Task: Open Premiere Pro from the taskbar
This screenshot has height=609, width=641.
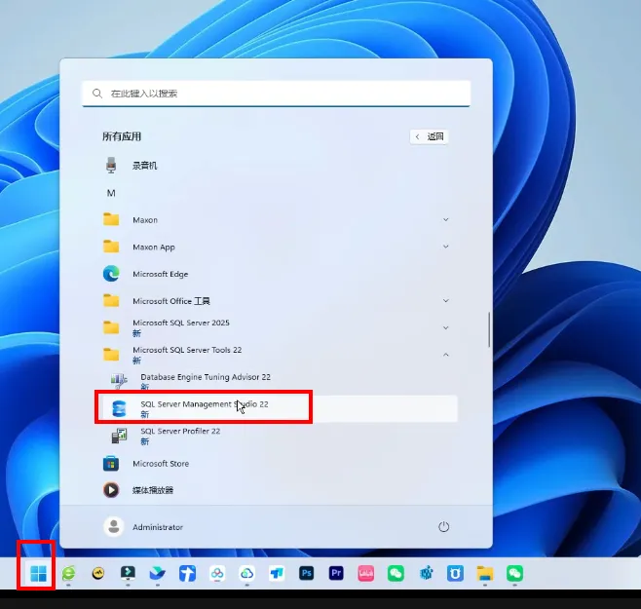Action: pos(336,573)
